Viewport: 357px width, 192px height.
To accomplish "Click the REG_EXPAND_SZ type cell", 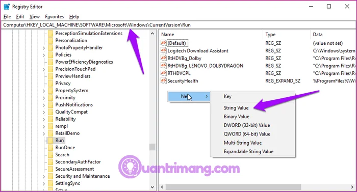I will click(283, 81).
